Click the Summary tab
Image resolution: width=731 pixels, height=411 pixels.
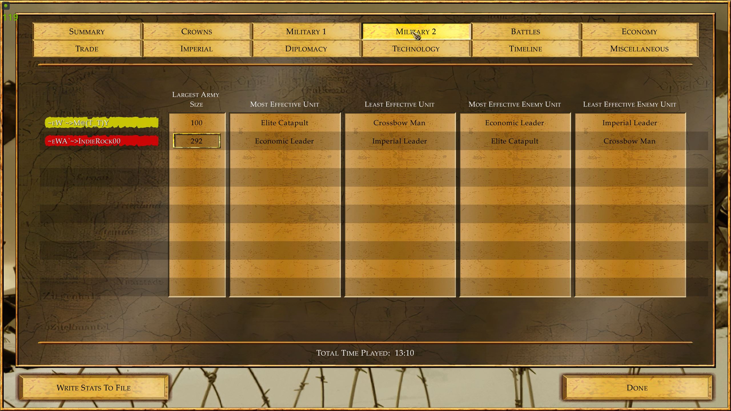click(87, 32)
